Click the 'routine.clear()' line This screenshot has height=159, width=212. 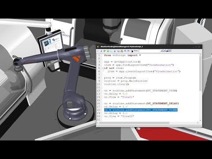[117, 84]
